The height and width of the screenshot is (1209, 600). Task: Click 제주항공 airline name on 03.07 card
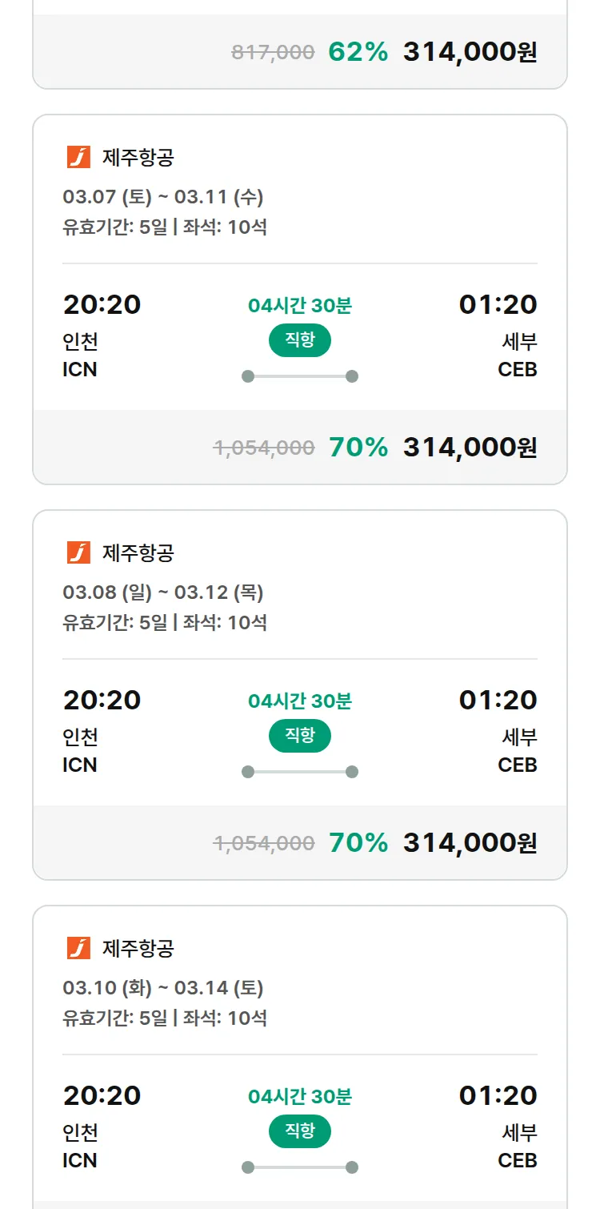pyautogui.click(x=138, y=157)
